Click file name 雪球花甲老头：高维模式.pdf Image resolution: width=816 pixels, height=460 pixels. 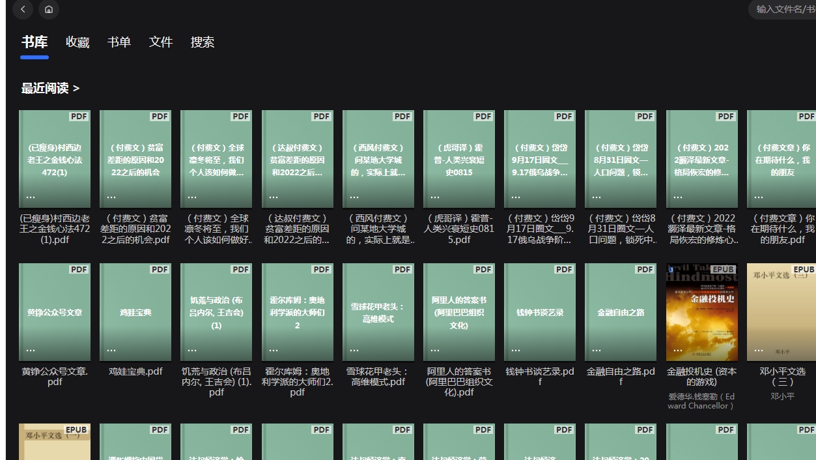(x=378, y=377)
